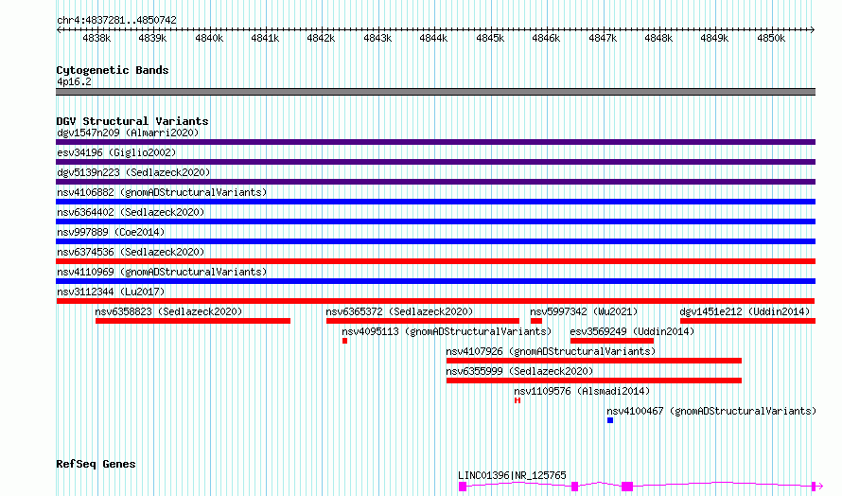Click the 4842k ruler tick label

(321, 38)
